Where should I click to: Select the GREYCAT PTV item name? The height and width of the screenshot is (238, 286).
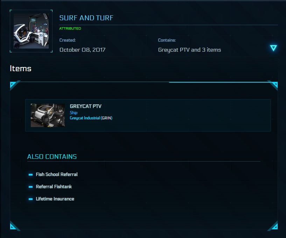85,106
